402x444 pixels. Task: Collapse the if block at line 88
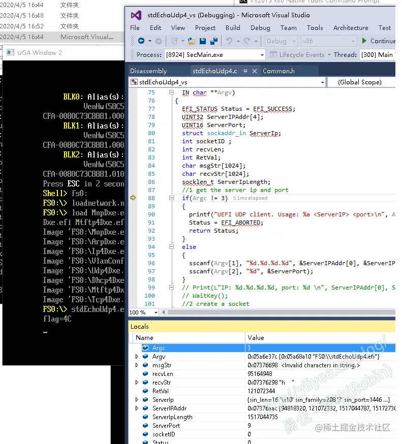tap(171, 198)
